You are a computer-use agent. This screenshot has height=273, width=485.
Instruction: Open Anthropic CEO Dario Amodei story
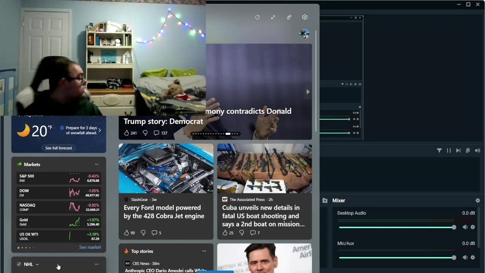coord(165,270)
